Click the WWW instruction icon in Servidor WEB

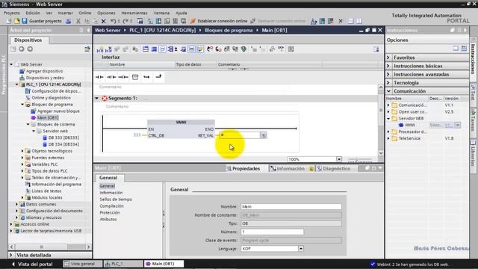pyautogui.click(x=401, y=125)
